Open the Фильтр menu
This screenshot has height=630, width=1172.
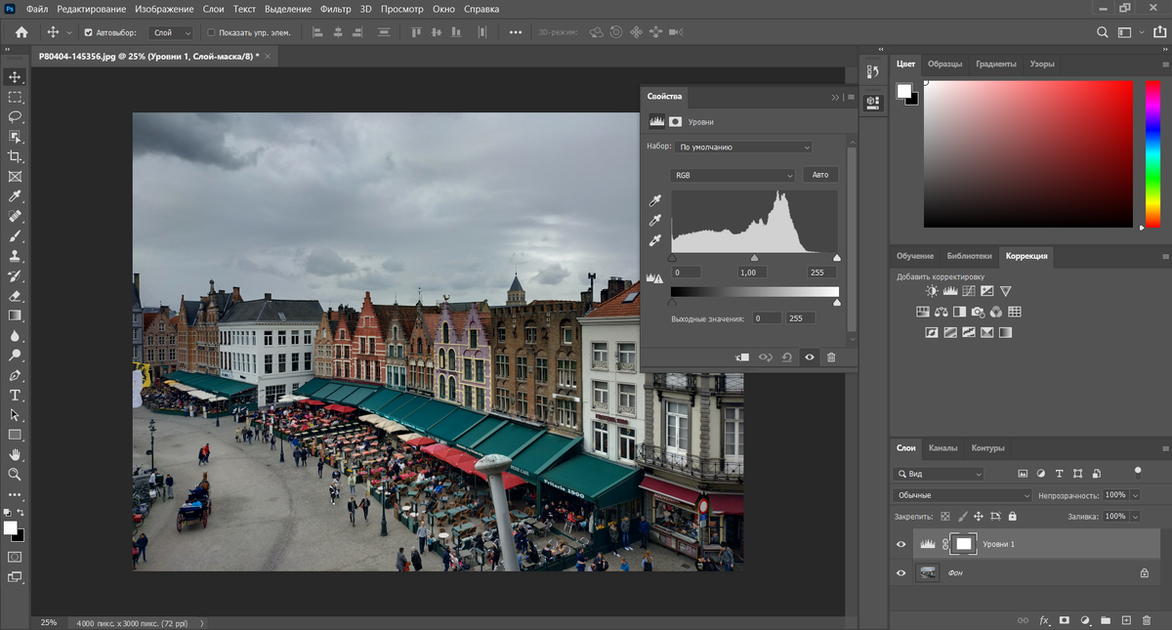[335, 9]
